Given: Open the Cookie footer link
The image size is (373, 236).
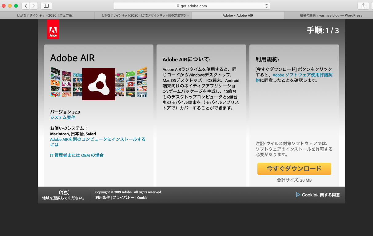Looking at the screenshot, I should pos(142,198).
